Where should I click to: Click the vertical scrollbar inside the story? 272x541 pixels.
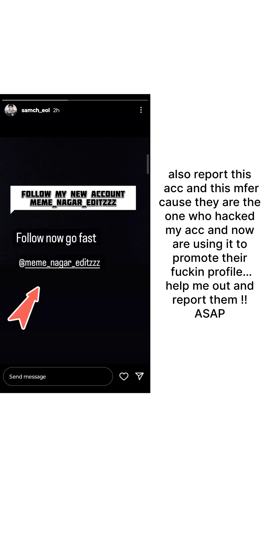148,164
